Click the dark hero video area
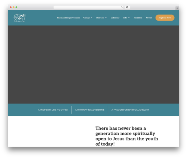The width and height of the screenshot is (187, 158). point(93,65)
